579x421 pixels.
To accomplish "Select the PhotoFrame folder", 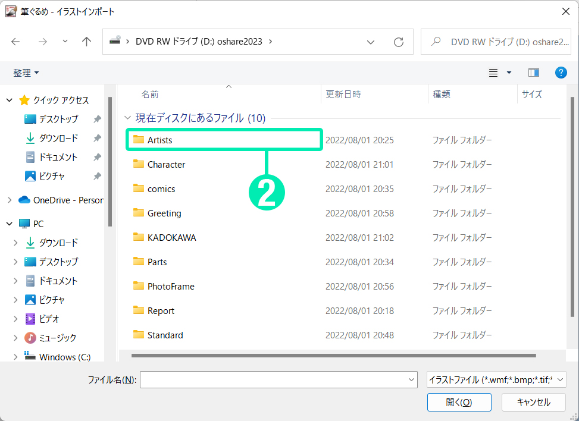I will tap(171, 286).
